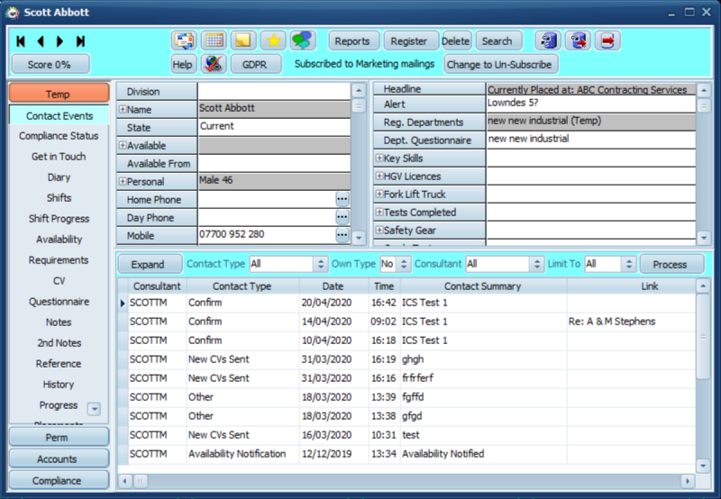The height and width of the screenshot is (499, 721).
Task: Go to the previous record
Action: [41, 41]
